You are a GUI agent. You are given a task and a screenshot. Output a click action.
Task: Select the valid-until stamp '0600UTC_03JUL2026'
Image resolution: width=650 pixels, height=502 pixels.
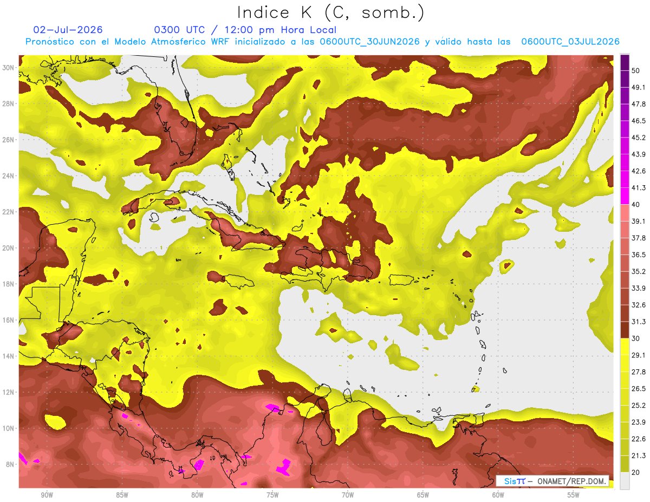[x=570, y=42]
